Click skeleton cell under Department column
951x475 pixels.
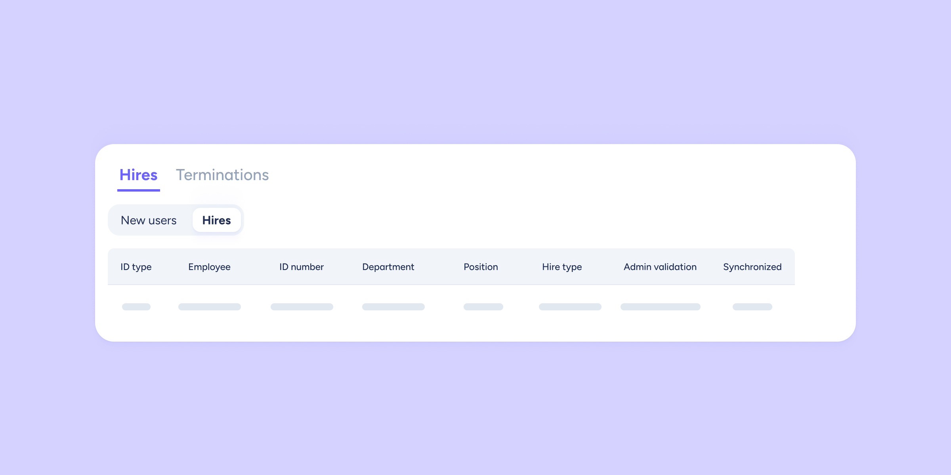(393, 307)
